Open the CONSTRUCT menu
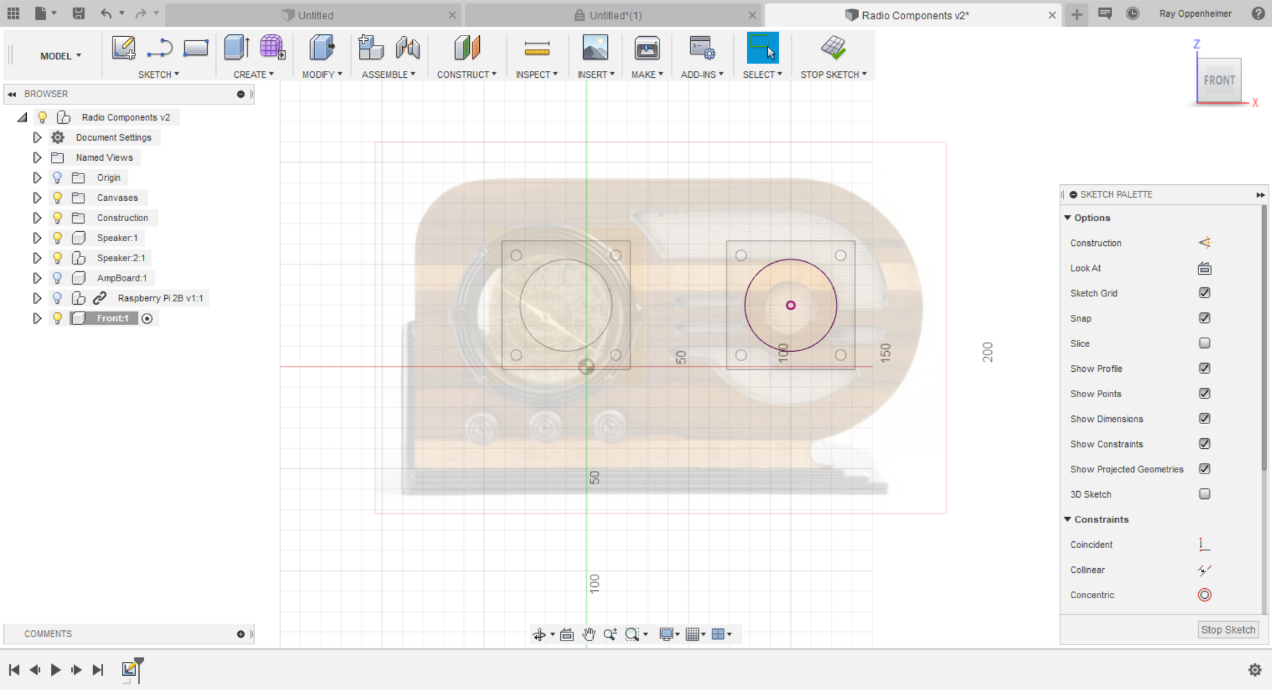1272x690 pixels. [467, 74]
